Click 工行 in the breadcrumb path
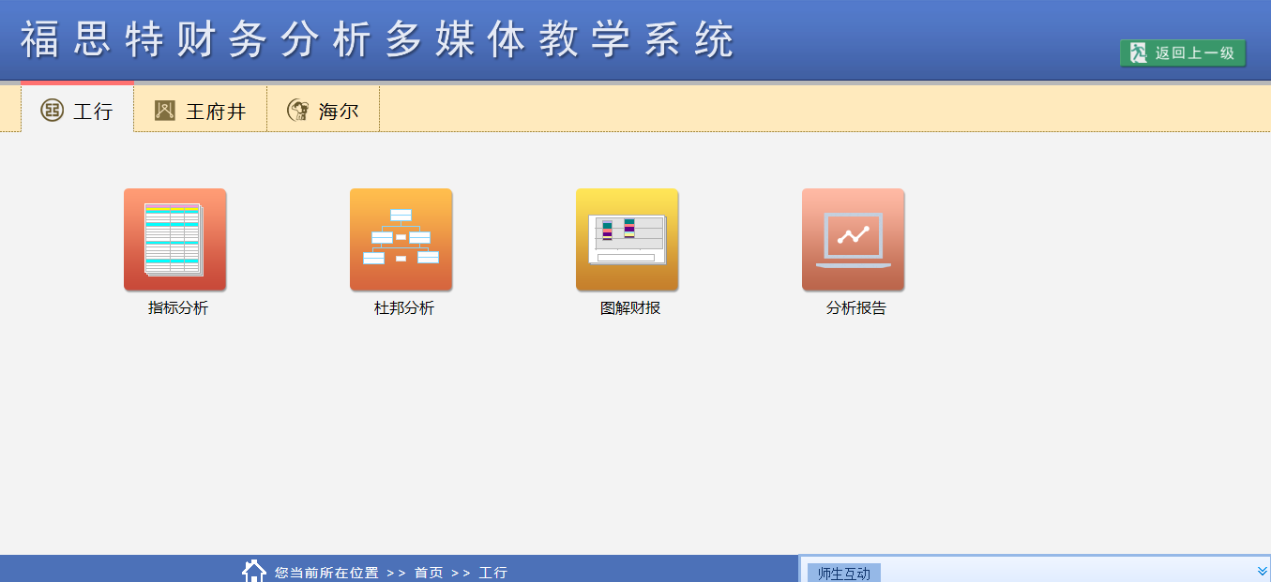 point(493,573)
